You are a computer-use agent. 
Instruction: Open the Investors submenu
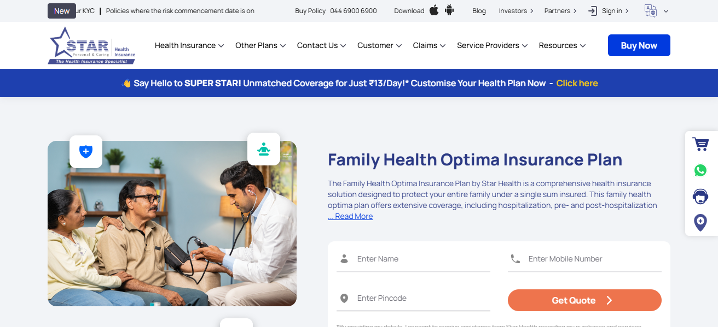[x=516, y=11]
